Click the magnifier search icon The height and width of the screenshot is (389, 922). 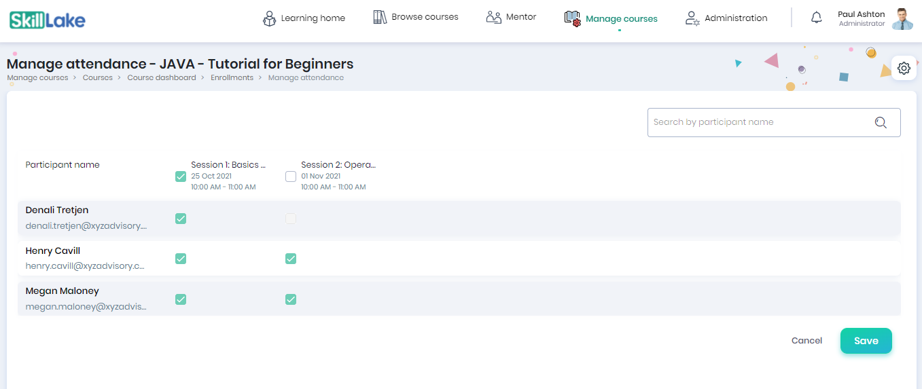(881, 122)
